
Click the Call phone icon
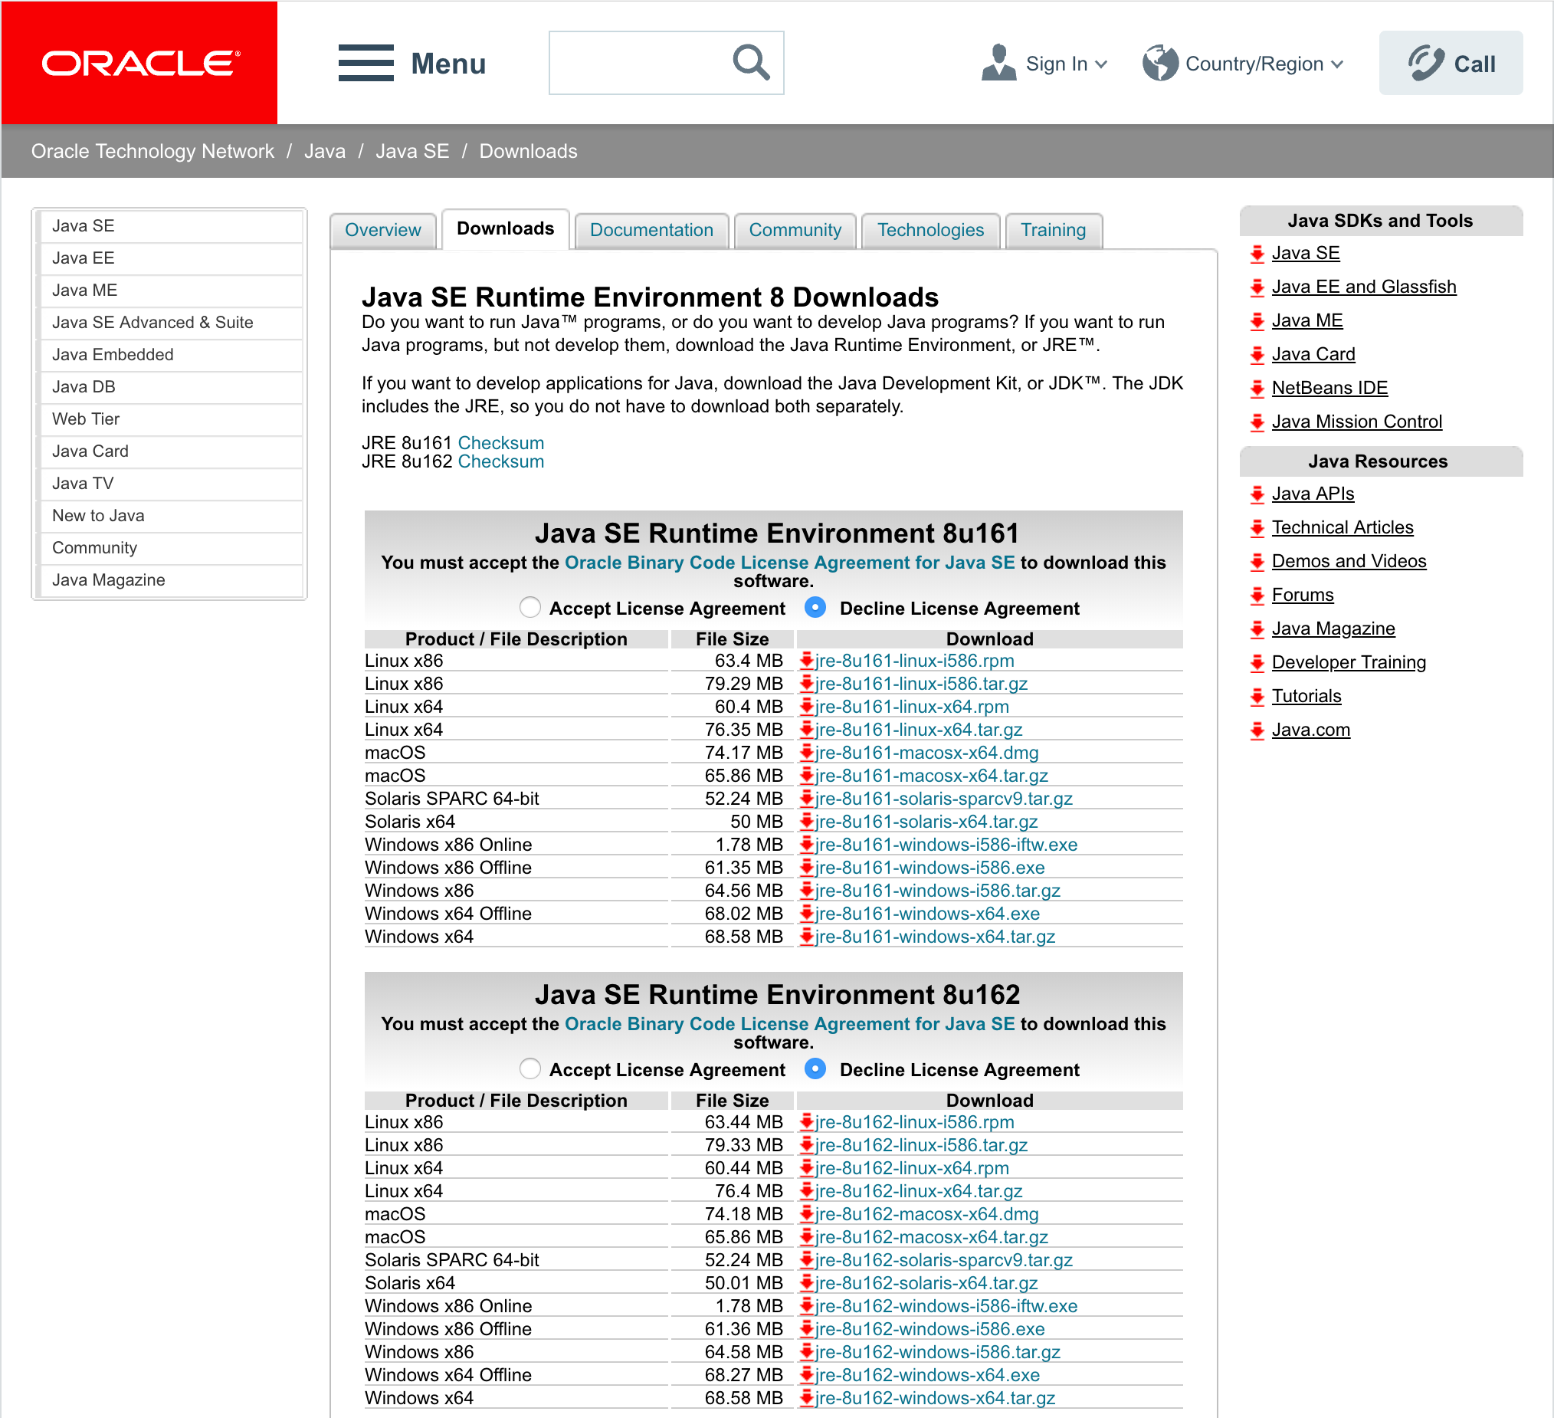[1426, 63]
